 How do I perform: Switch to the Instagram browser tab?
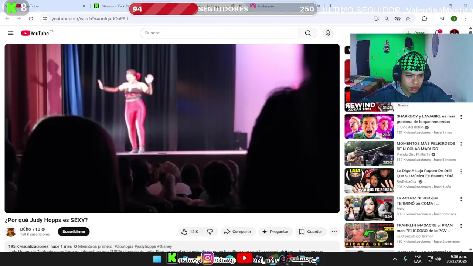(x=266, y=6)
